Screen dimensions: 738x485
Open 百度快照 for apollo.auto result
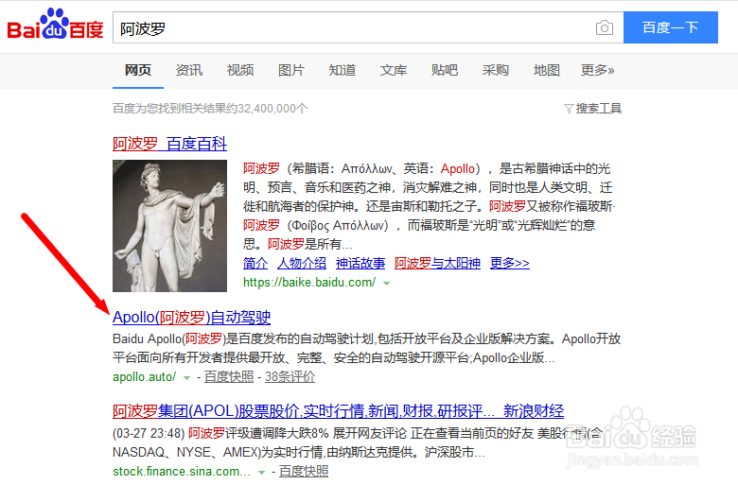[229, 377]
